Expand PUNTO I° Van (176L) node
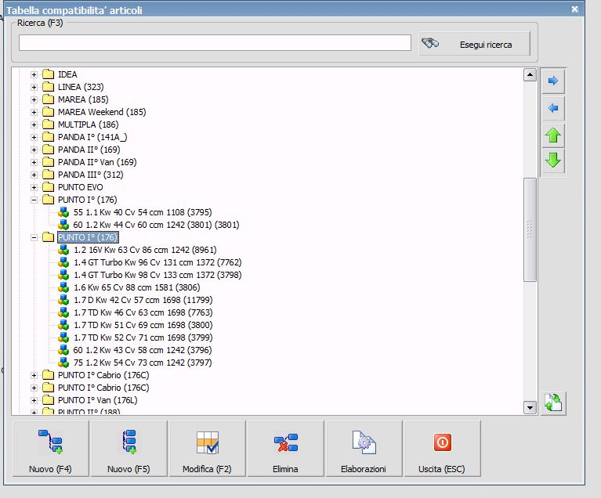 34,400
